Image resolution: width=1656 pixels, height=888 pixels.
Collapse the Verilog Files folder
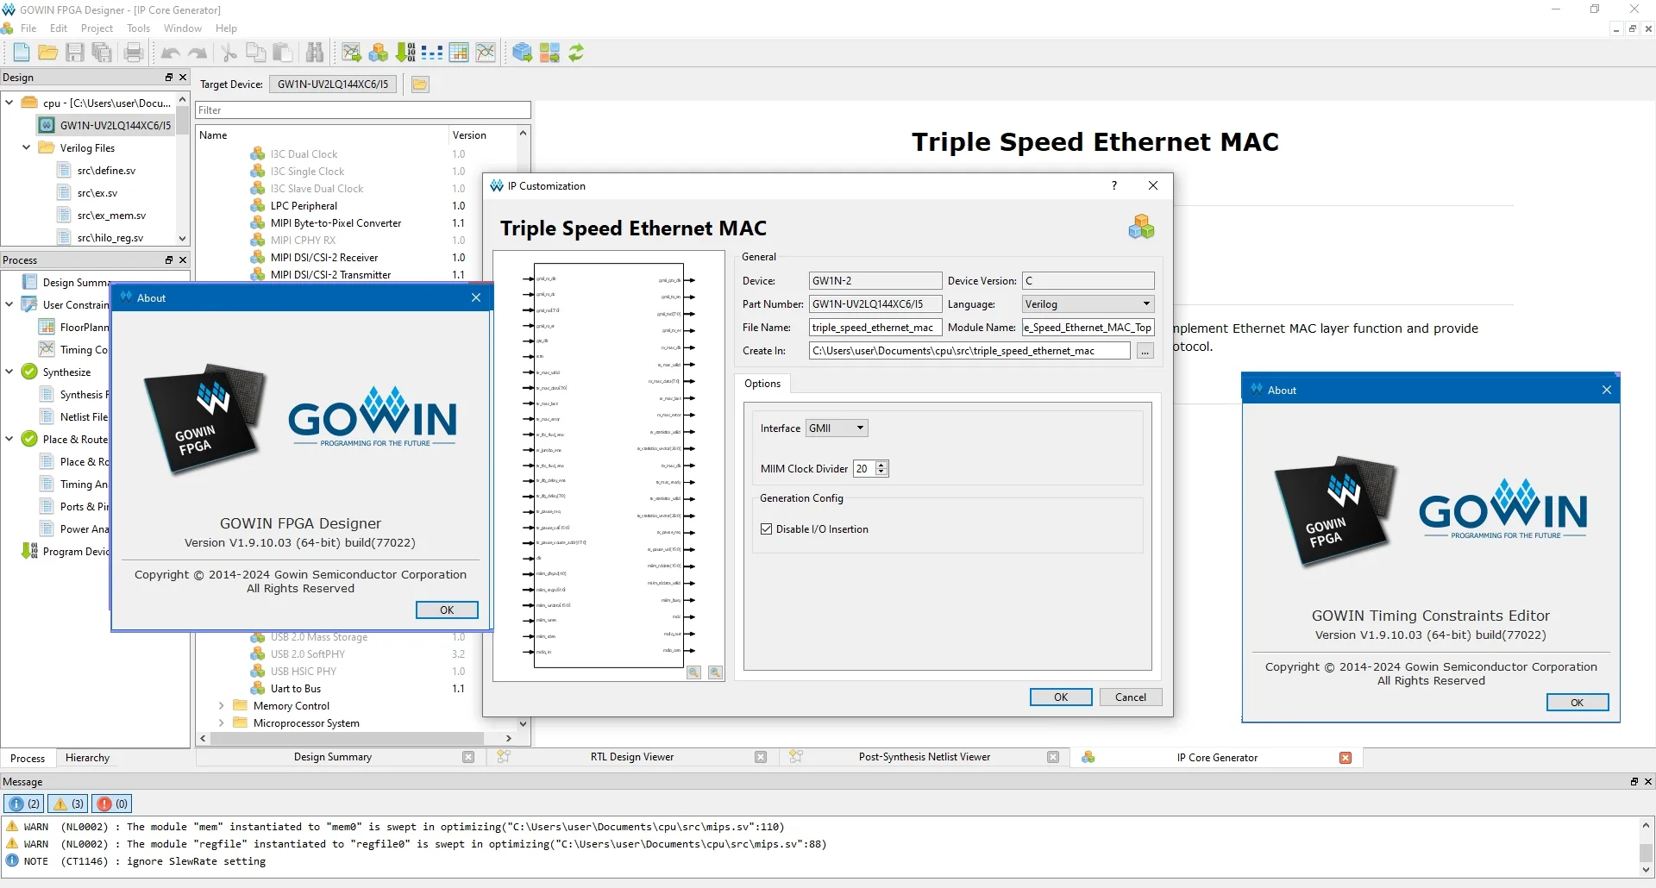pos(27,147)
